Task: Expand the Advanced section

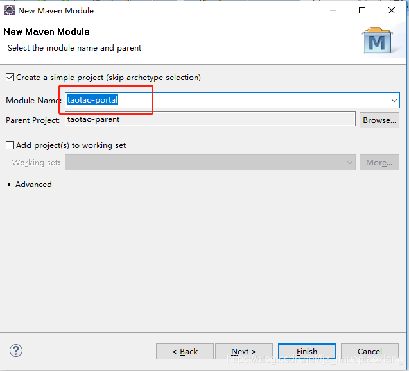Action: 9,185
